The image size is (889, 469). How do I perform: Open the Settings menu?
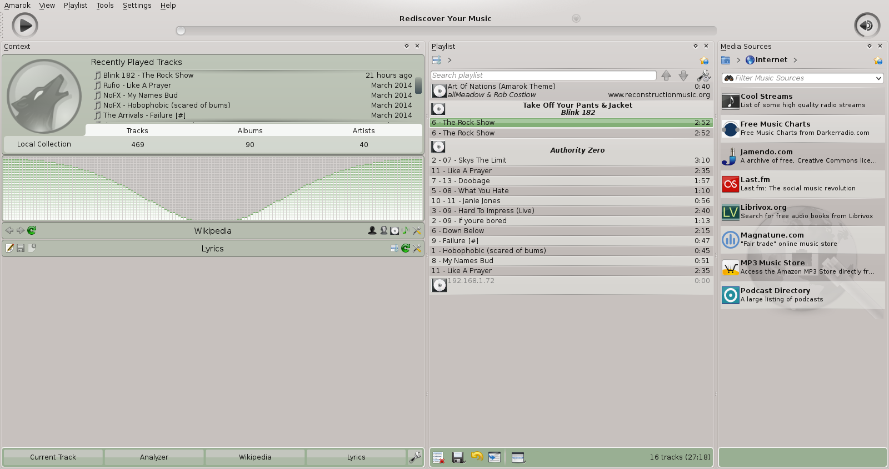(137, 6)
